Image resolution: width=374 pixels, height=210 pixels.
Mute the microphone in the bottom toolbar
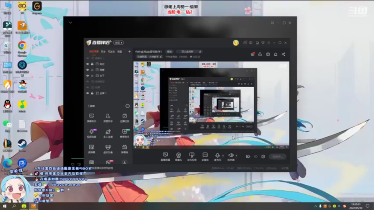click(217, 157)
